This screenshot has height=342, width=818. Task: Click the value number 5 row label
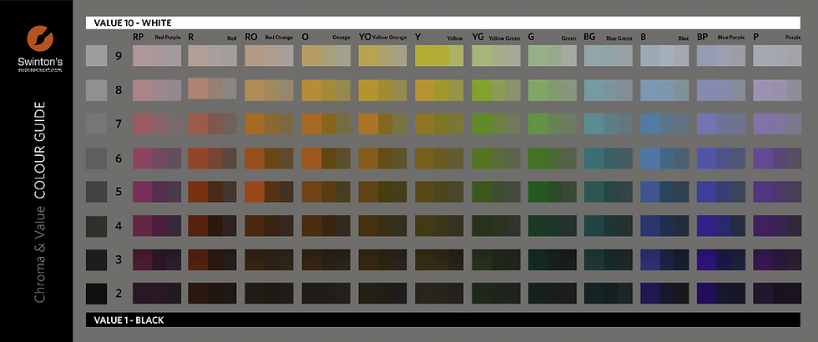tap(119, 191)
